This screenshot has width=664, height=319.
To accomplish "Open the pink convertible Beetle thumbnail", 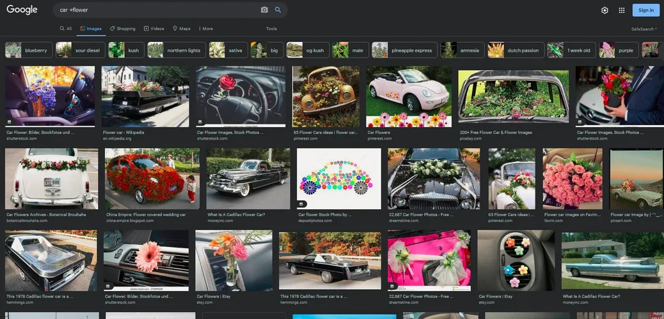I will pos(409,96).
